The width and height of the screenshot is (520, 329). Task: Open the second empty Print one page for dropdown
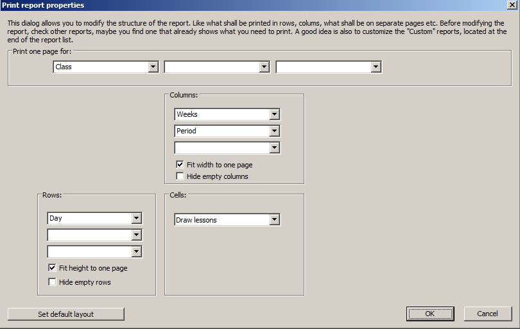[x=264, y=67]
